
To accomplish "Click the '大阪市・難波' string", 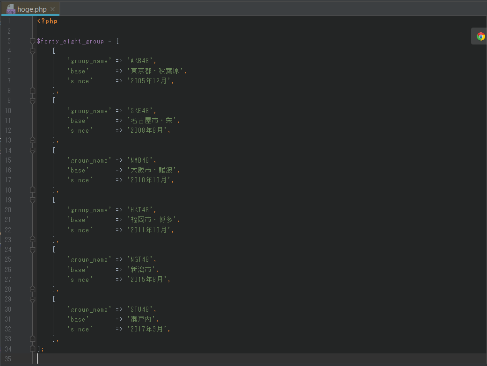I will click(x=152, y=170).
